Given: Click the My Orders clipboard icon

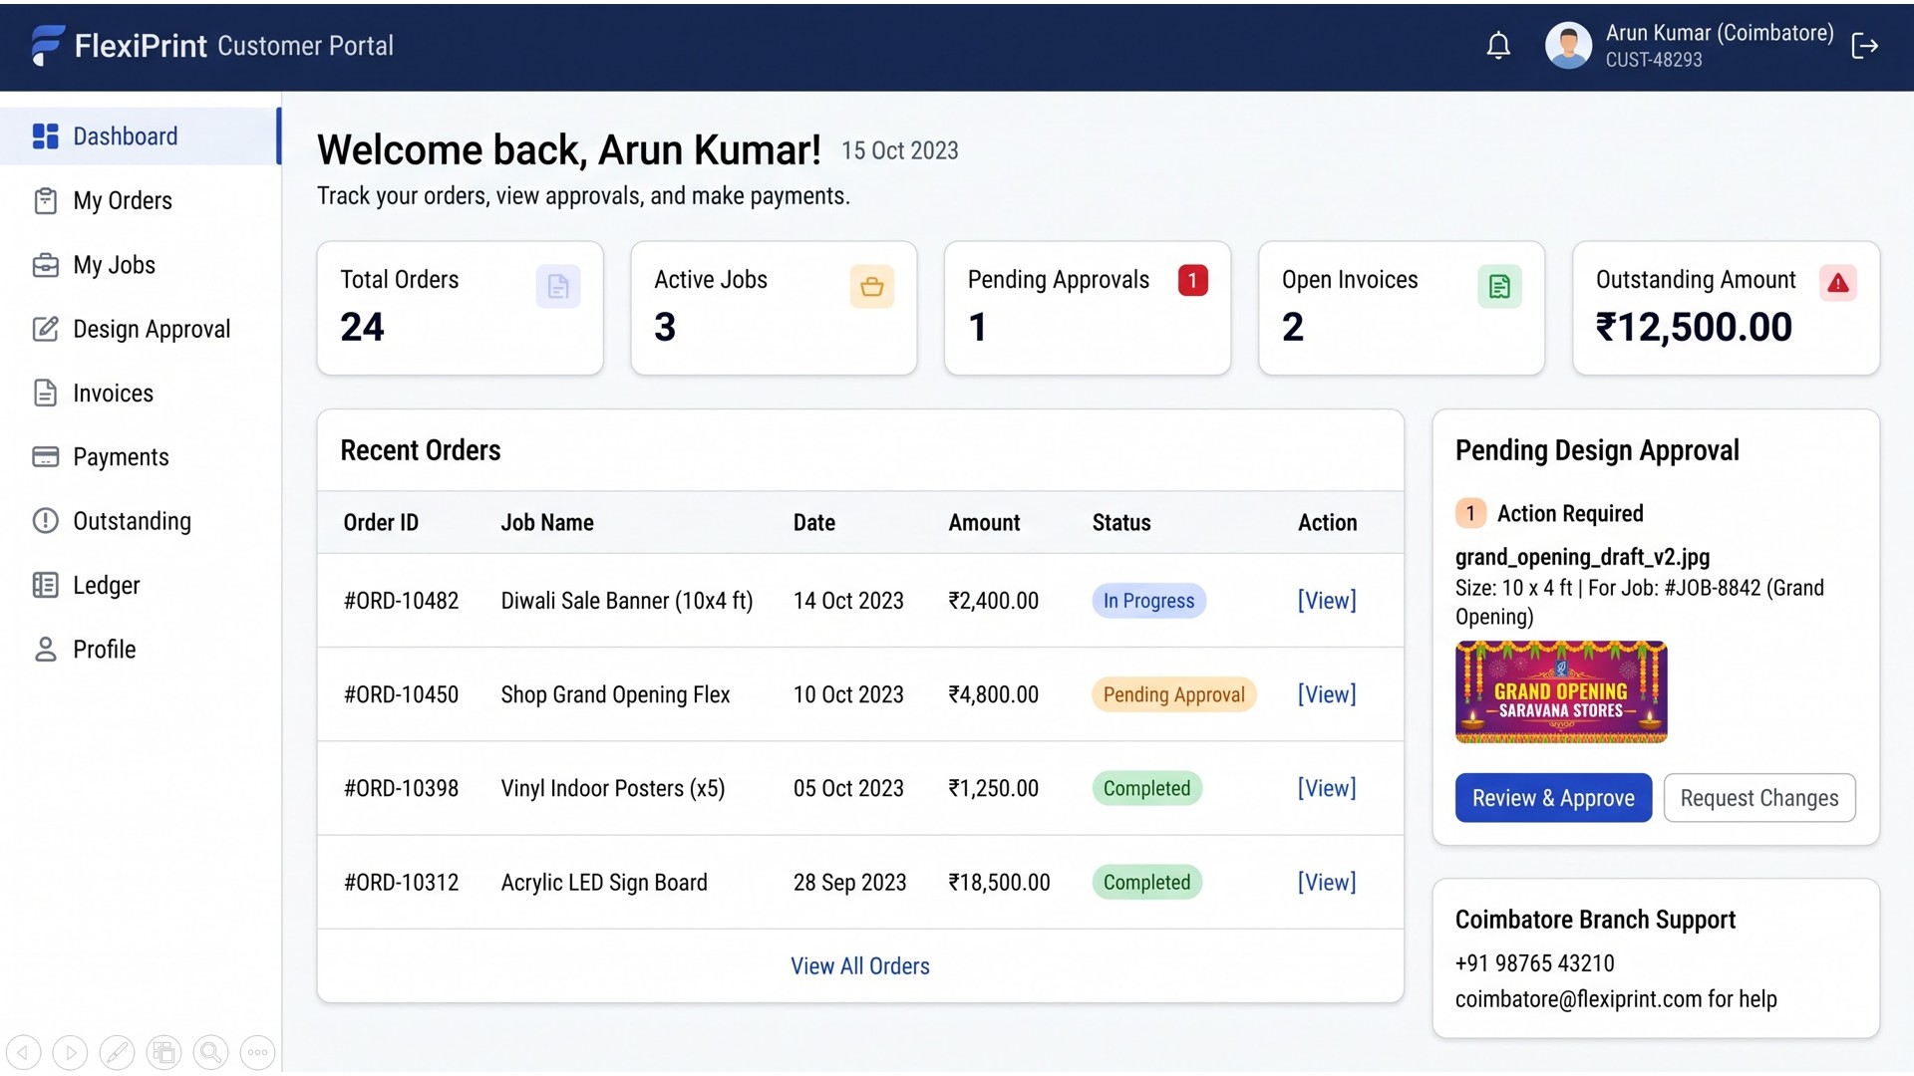Looking at the screenshot, I should (x=46, y=200).
